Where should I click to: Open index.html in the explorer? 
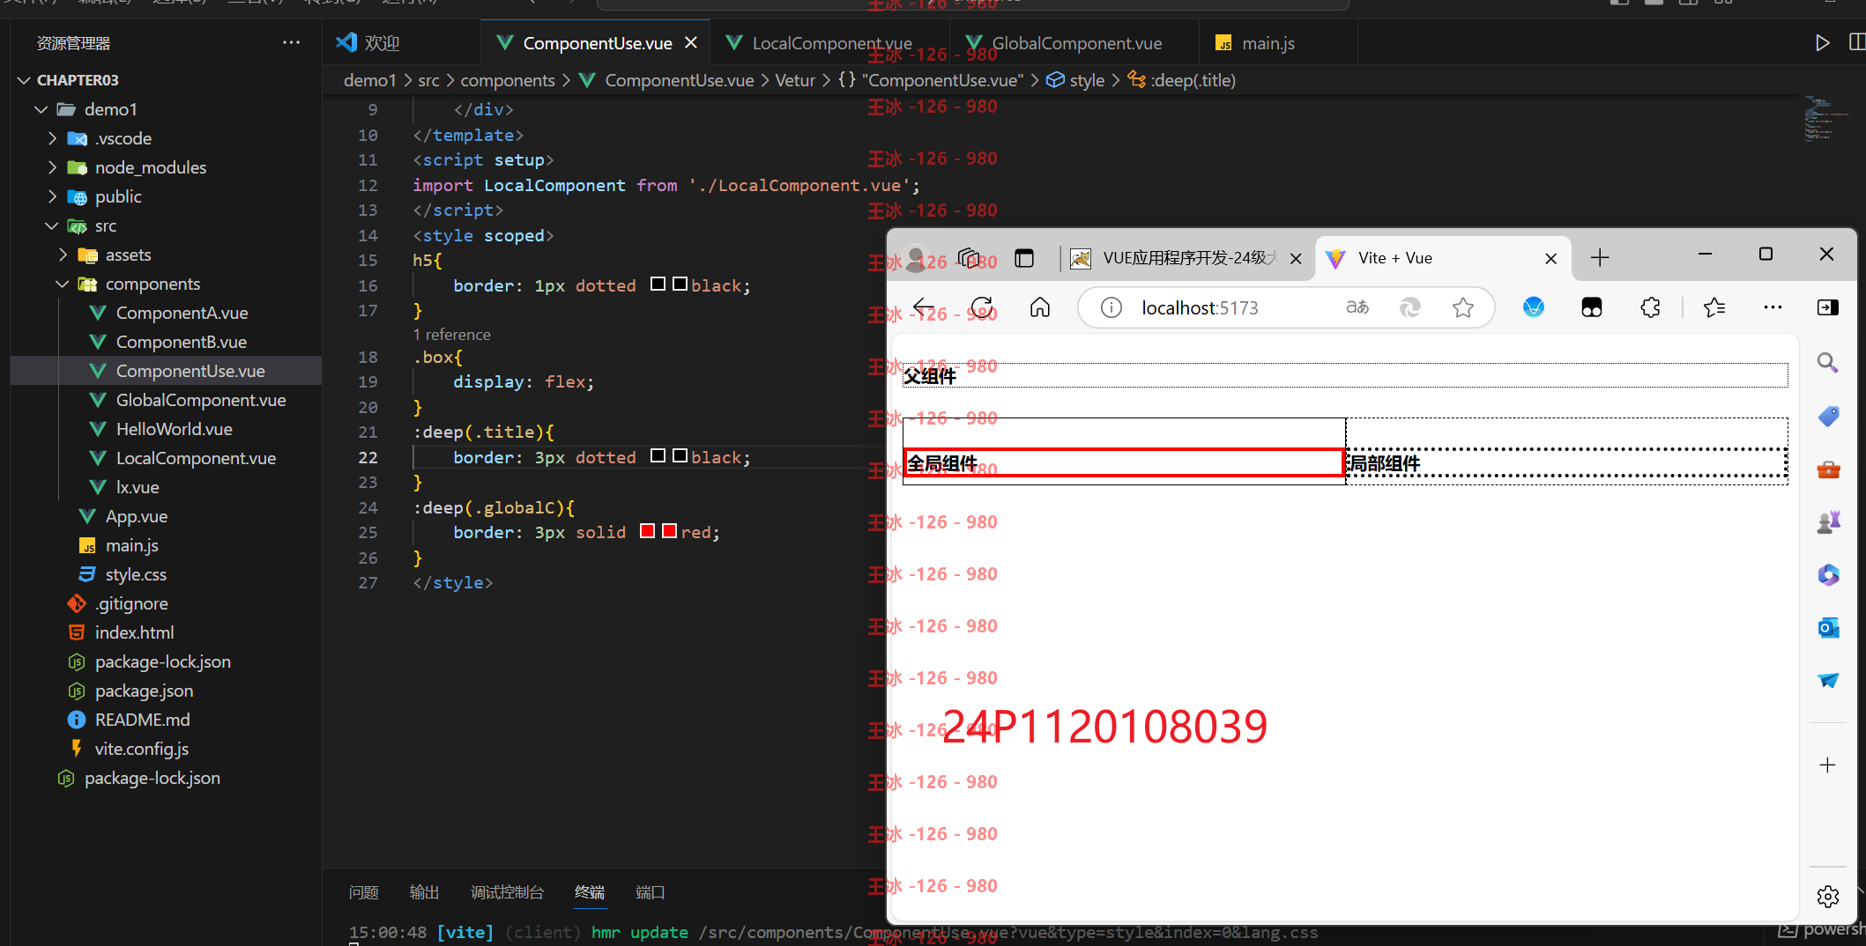(134, 632)
